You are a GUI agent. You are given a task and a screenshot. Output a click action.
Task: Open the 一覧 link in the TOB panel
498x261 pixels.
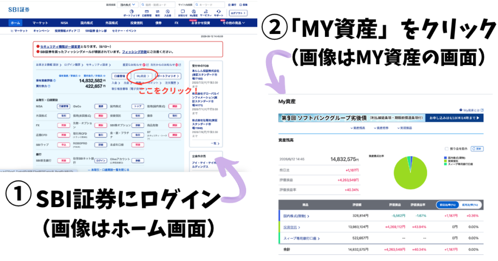pyautogui.click(x=215, y=144)
